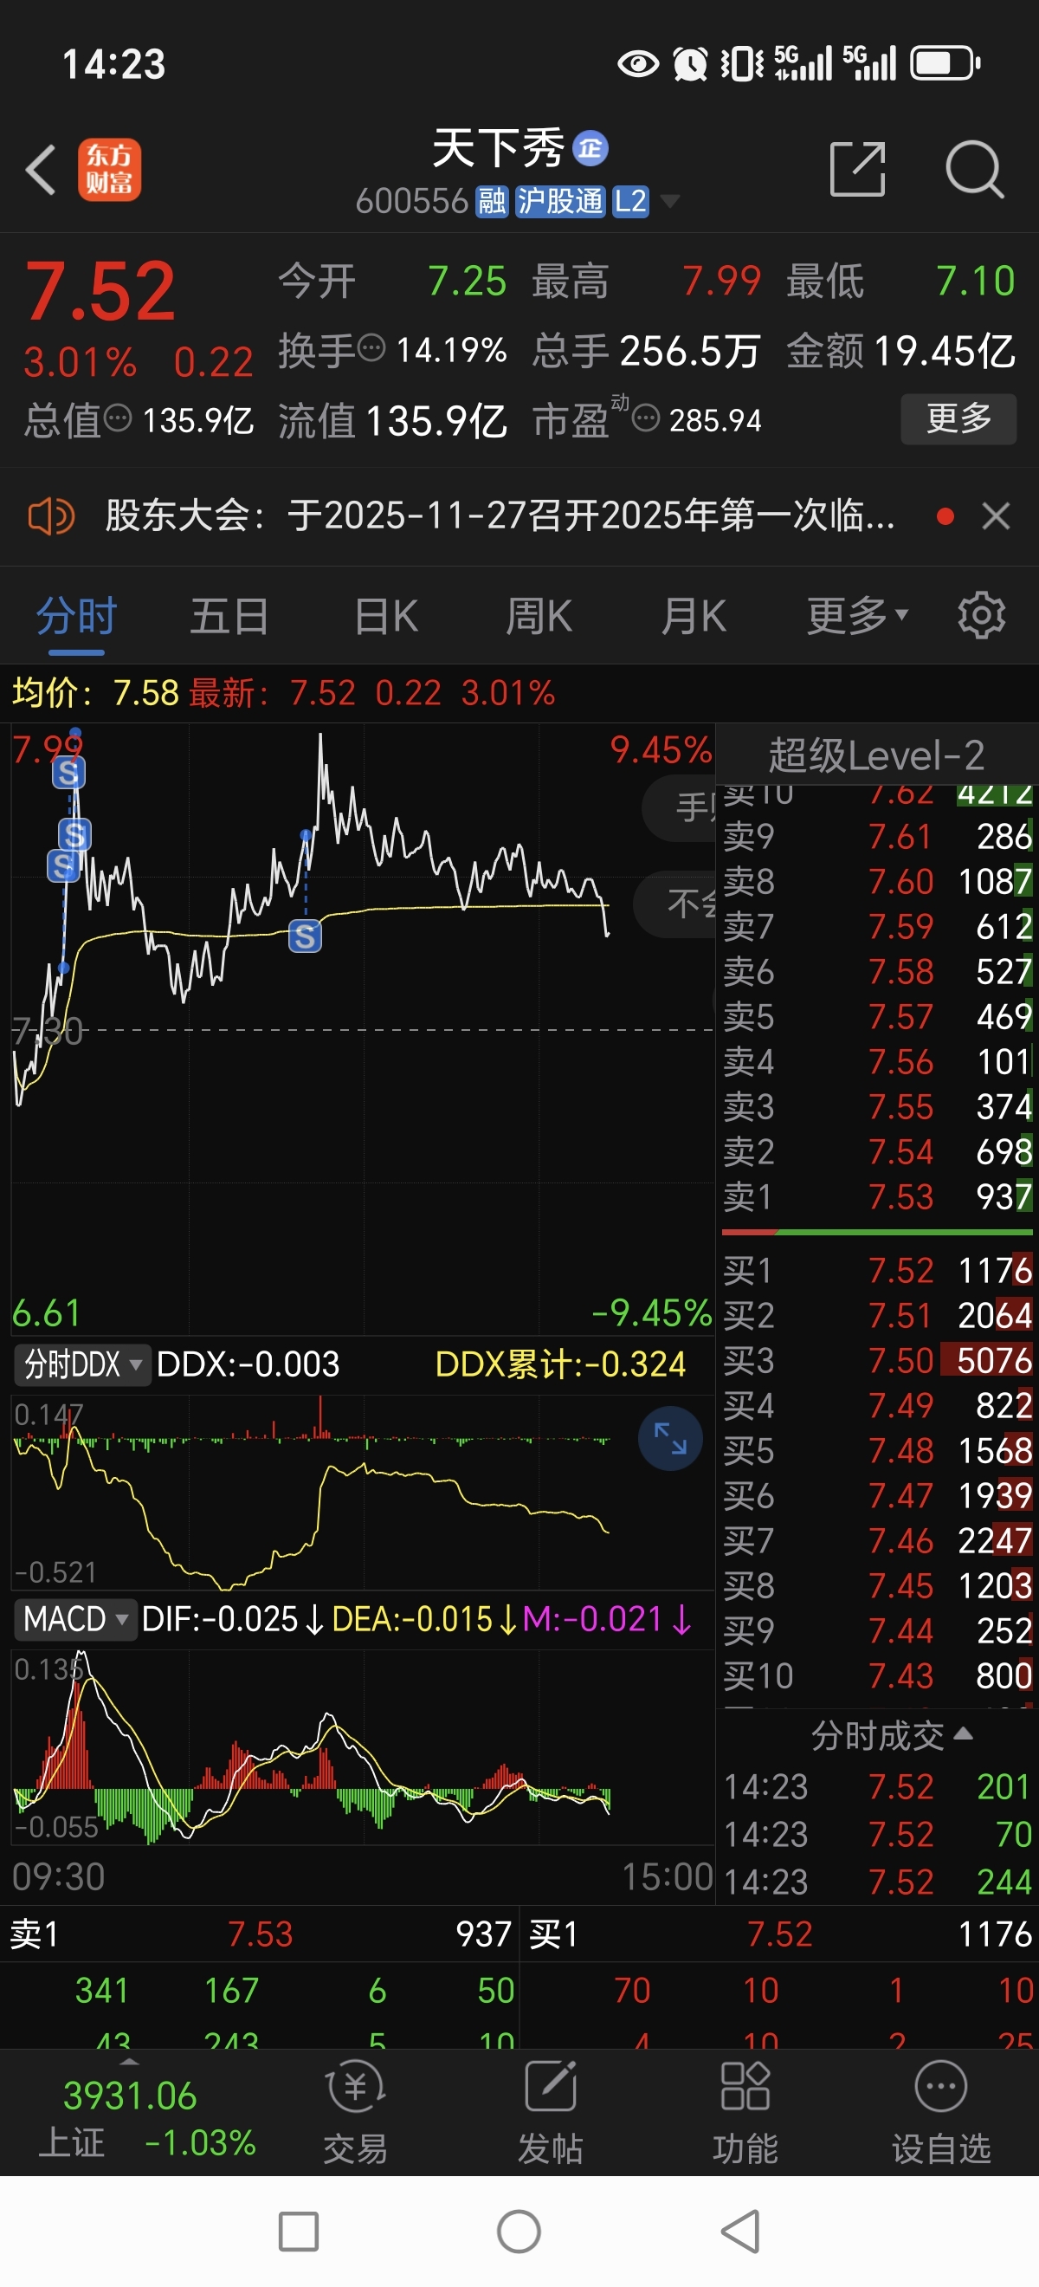Viewport: 1039px width, 2287px height.
Task: Select 买7 bid row at 7.46
Action: tap(876, 1540)
